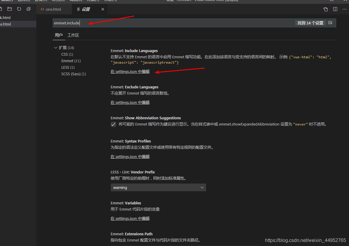Click the LESS Lint: Vendor Prefix heading
The height and width of the screenshot is (246, 349).
coord(133,172)
